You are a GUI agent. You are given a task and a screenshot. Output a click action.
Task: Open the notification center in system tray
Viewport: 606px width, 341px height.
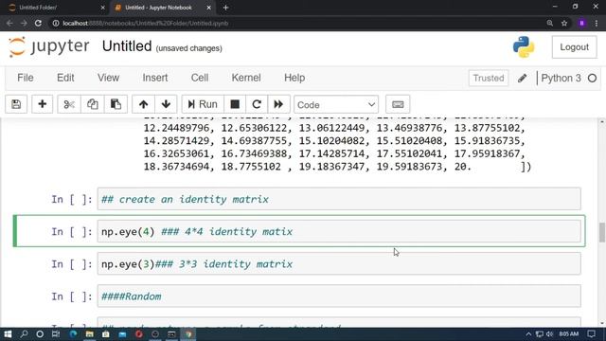(591, 334)
